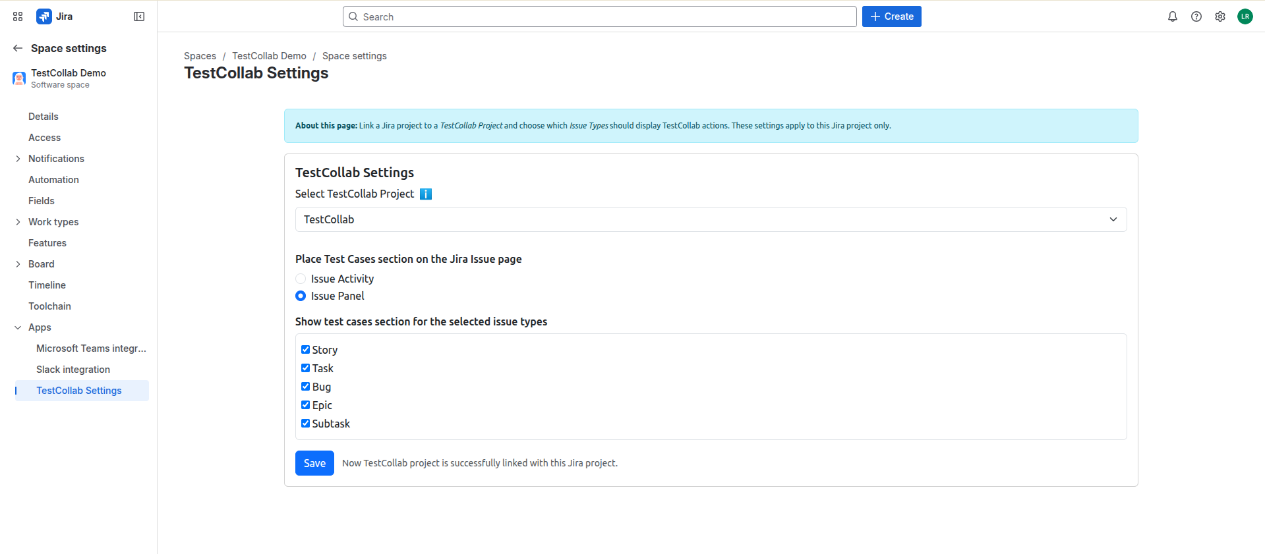Expand the Notifications chevron
Viewport: 1265px width, 554px height.
[18, 159]
